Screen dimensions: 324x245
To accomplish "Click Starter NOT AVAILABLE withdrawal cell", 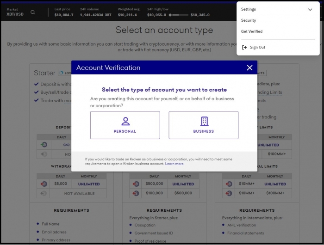I will (x=79, y=194).
